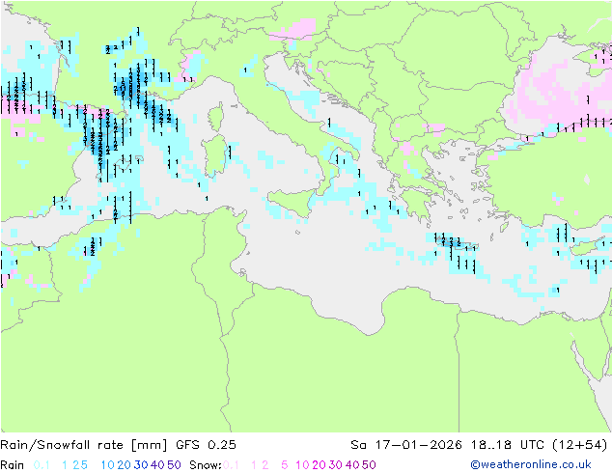
Task: Open the weatheronline.co.uk copyright link
Action: pos(531,464)
